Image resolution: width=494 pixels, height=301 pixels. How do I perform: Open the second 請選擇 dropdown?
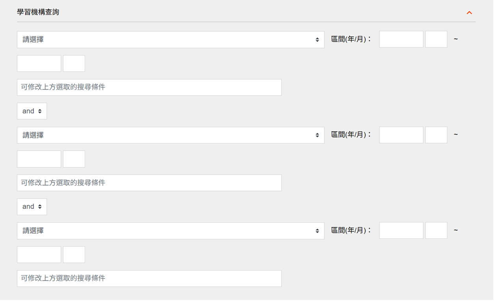[x=170, y=135]
